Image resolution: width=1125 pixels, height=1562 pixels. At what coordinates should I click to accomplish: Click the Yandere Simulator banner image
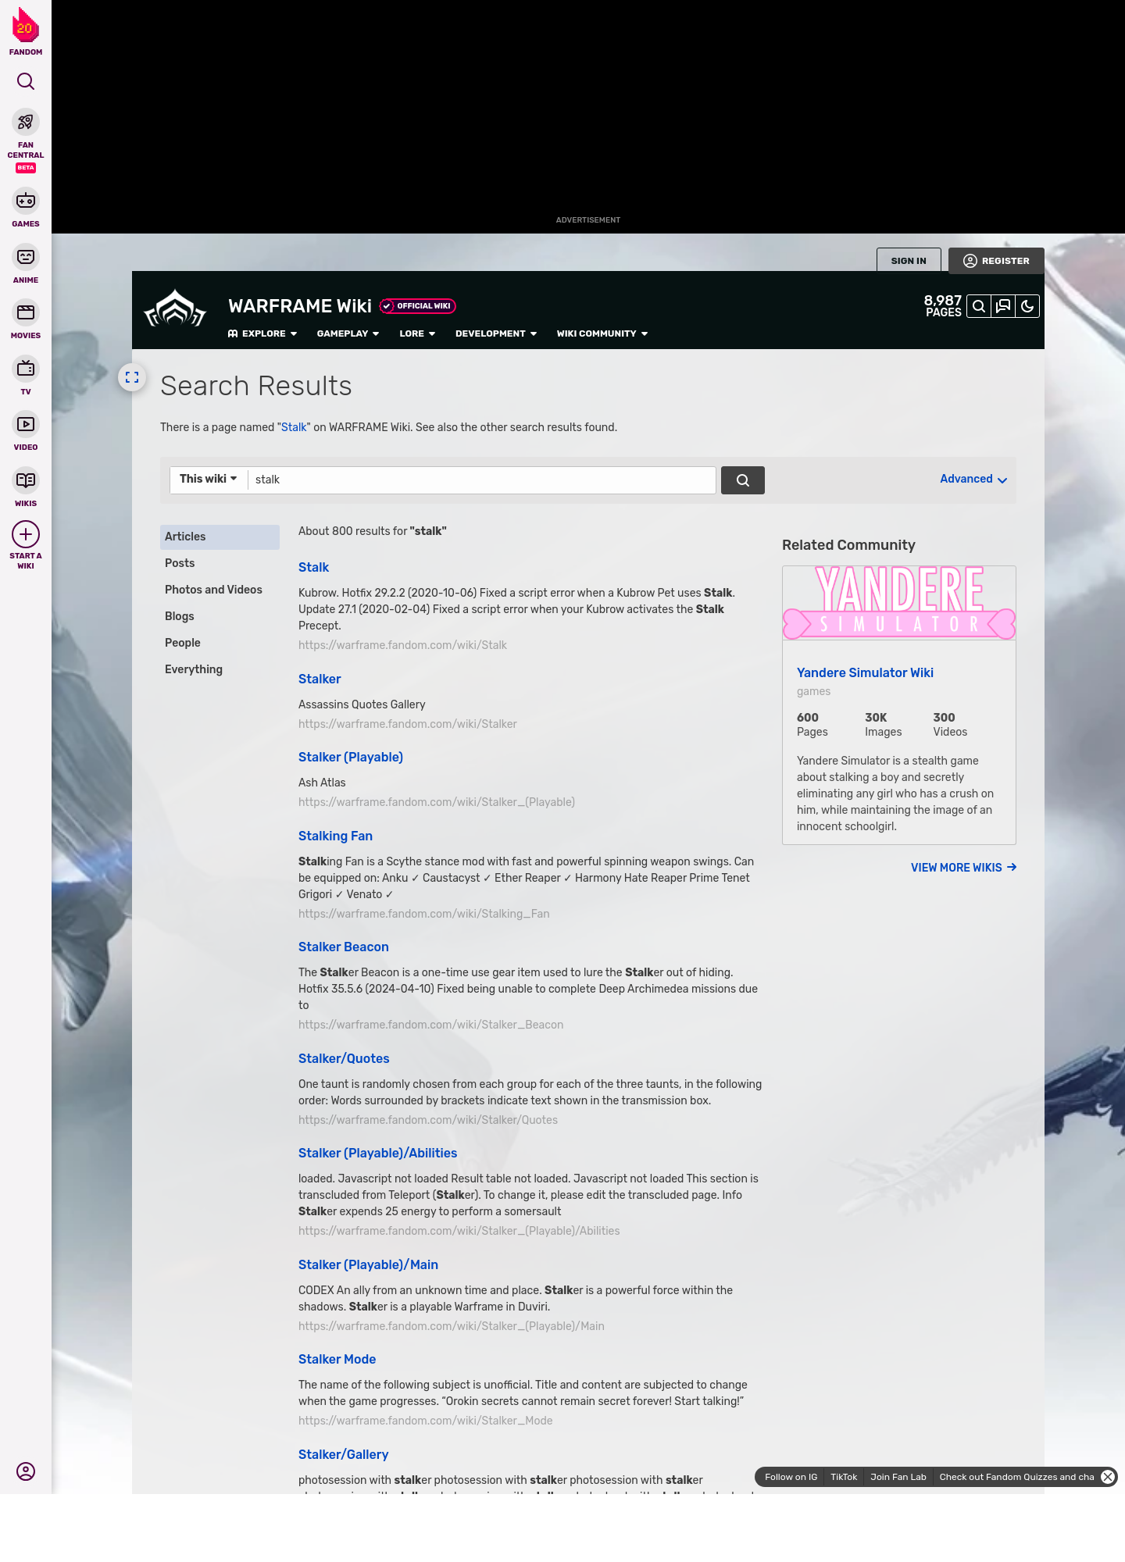pos(899,603)
